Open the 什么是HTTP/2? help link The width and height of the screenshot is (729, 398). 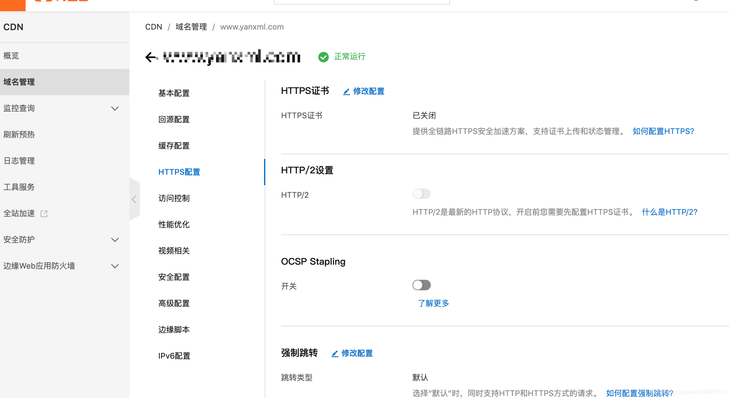[670, 212]
